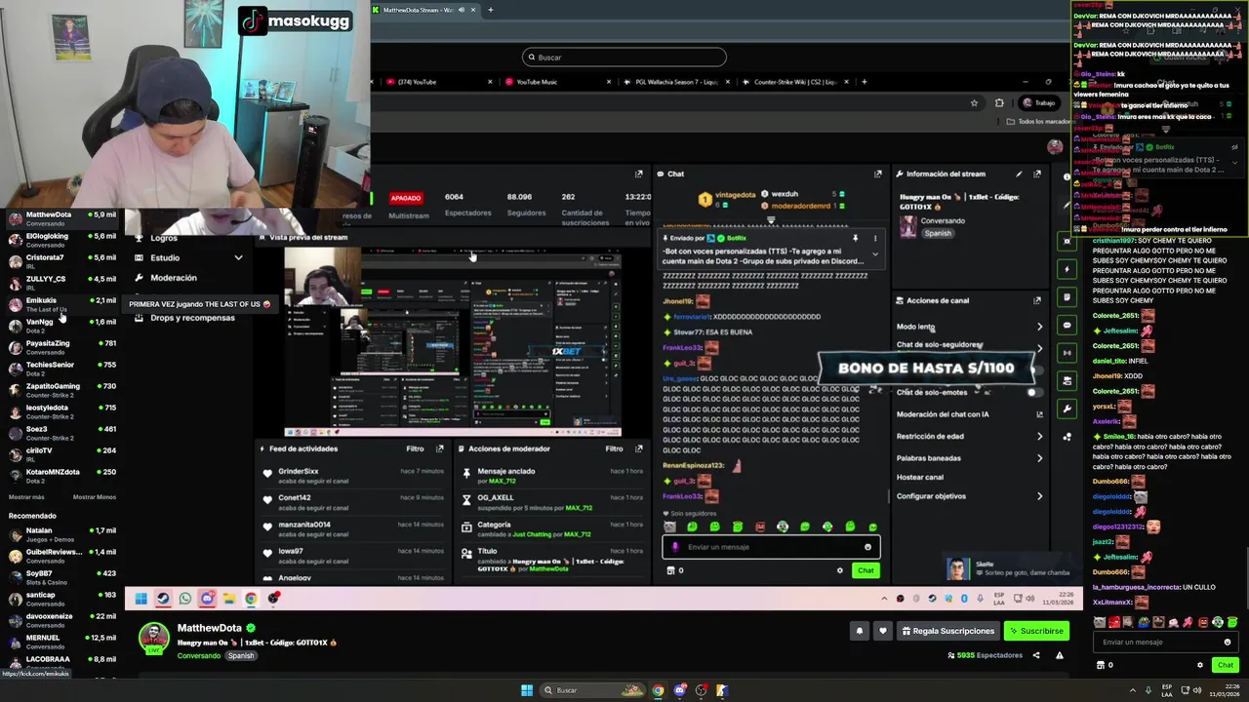Open the outer chat settings gear
The image size is (1249, 702).
pyautogui.click(x=1200, y=665)
